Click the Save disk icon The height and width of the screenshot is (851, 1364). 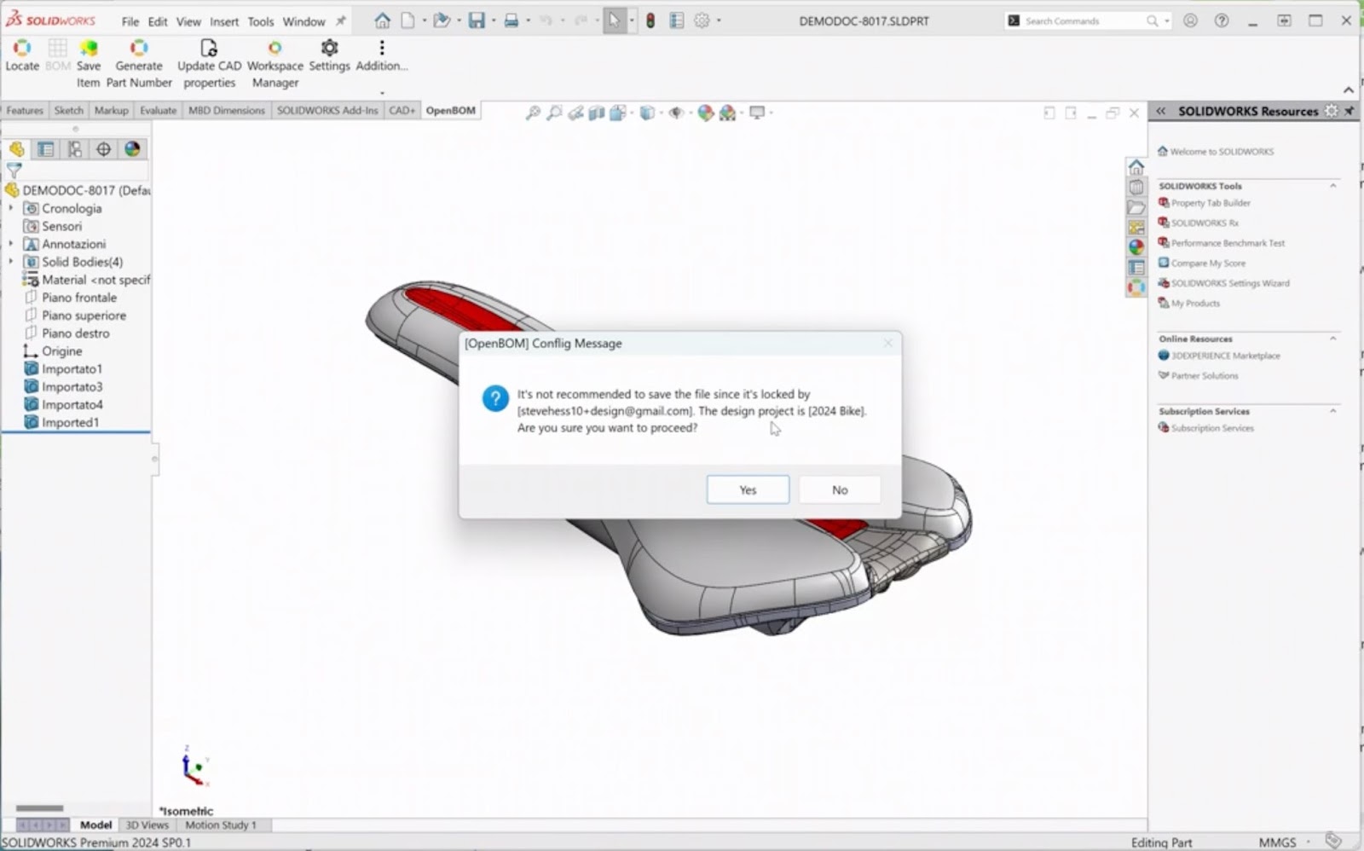477,20
